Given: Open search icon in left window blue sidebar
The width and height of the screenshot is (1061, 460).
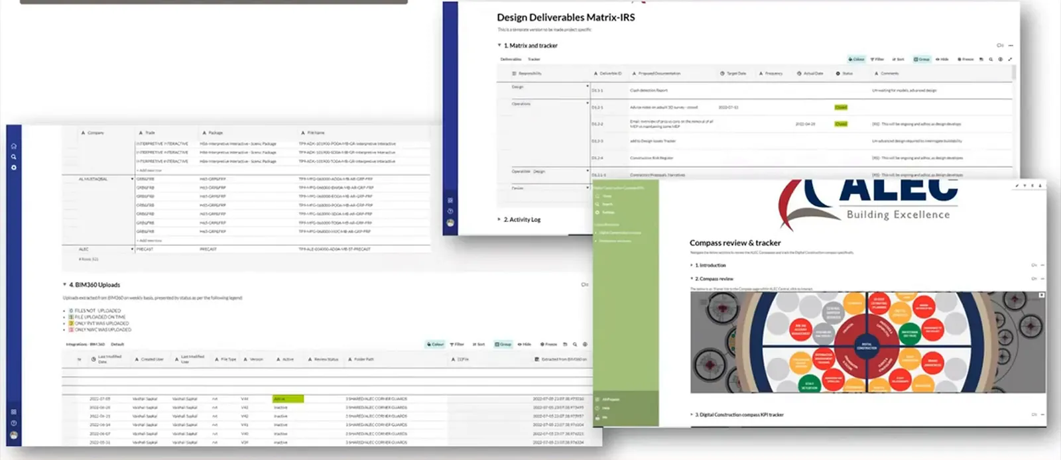Looking at the screenshot, I should [13, 157].
